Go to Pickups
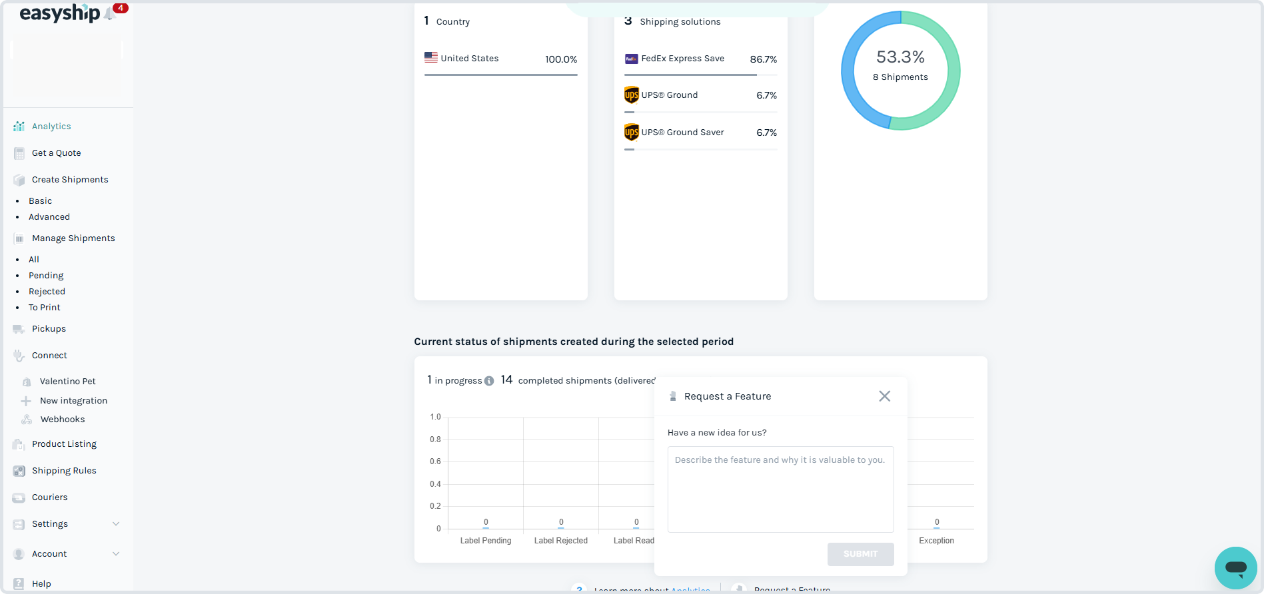The width and height of the screenshot is (1264, 594). tap(49, 329)
